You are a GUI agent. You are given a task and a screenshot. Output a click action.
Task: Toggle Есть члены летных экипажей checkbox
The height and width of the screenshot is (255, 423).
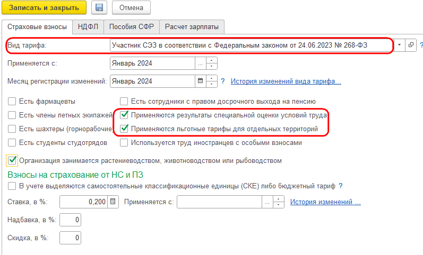[x=12, y=115]
